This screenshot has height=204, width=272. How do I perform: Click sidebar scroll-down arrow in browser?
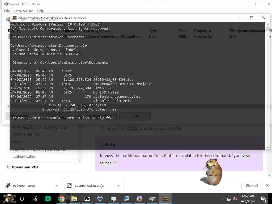tap(80, 160)
